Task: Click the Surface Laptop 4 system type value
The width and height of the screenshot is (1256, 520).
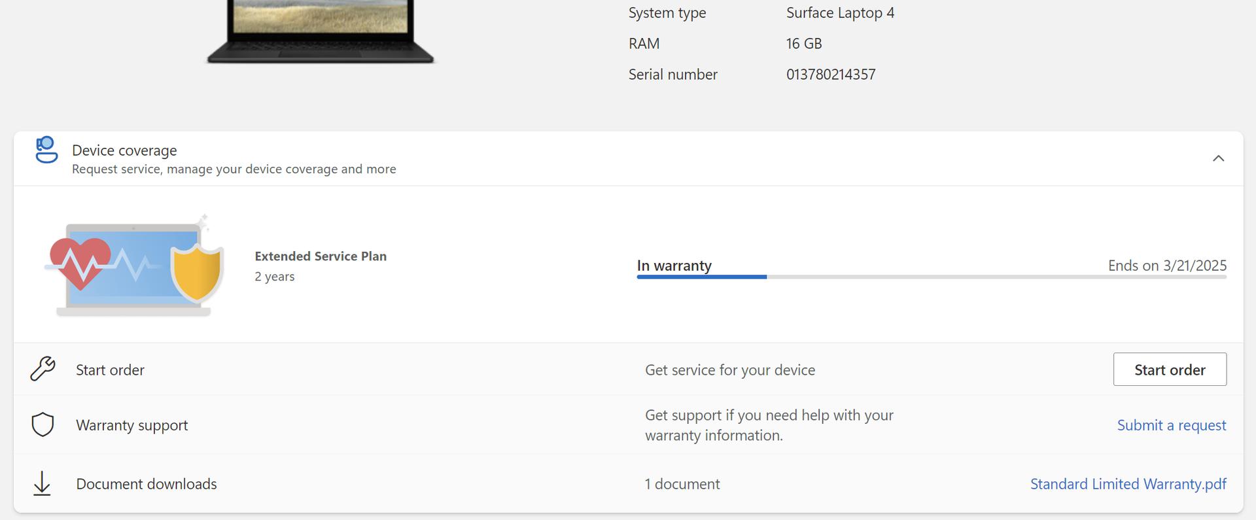Action: point(839,13)
